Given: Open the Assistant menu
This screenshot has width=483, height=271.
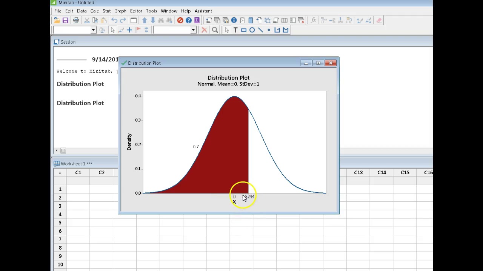Looking at the screenshot, I should click(x=203, y=11).
